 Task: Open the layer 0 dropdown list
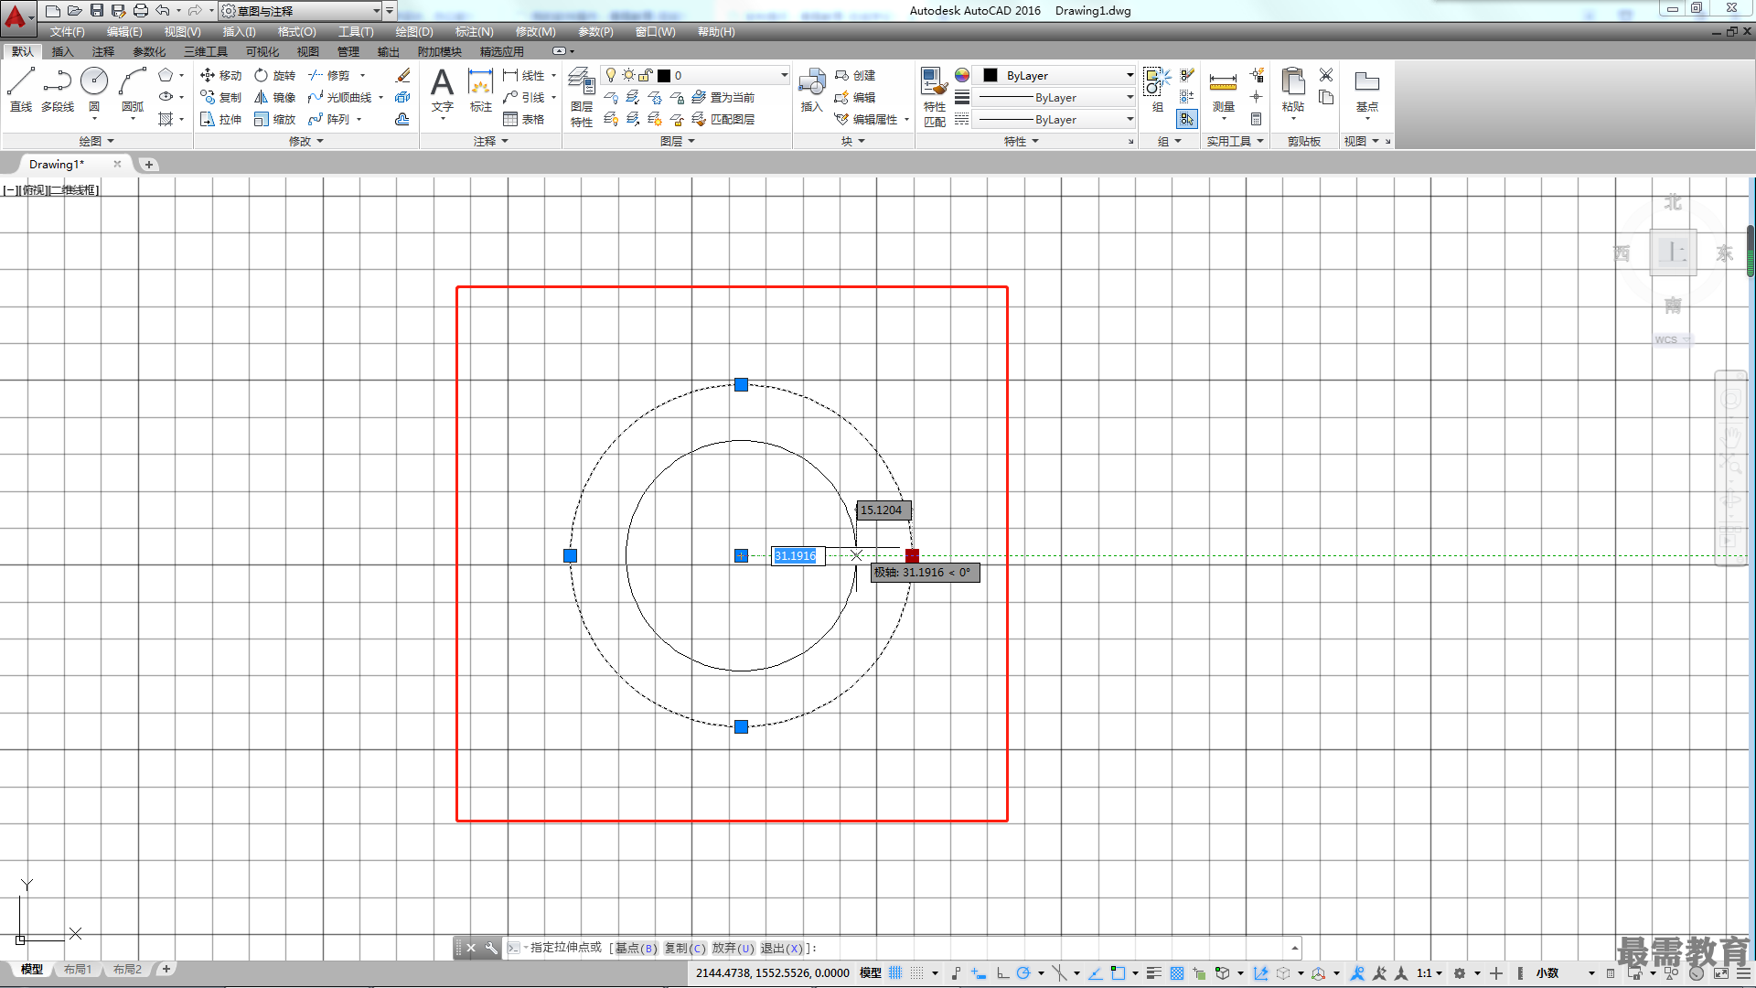pos(784,75)
